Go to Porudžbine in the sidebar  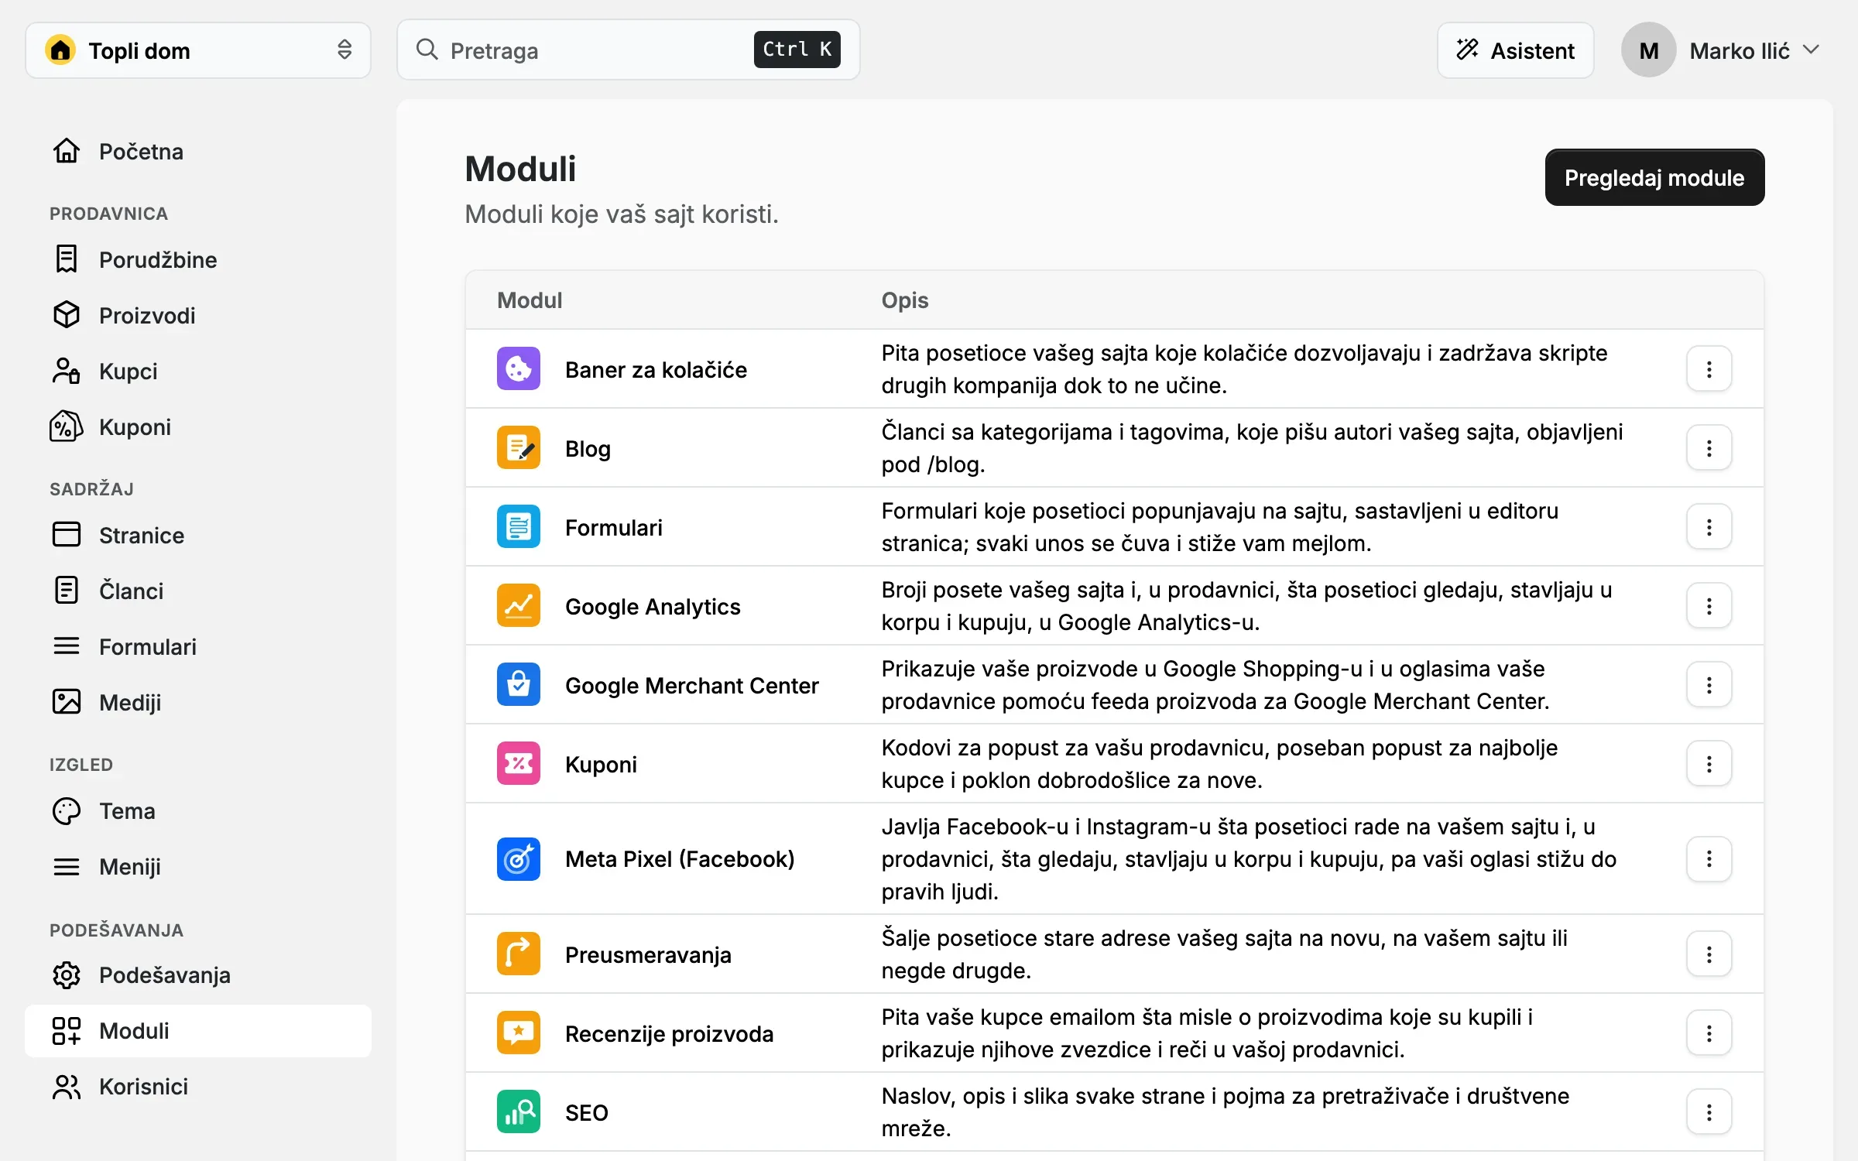pos(198,259)
